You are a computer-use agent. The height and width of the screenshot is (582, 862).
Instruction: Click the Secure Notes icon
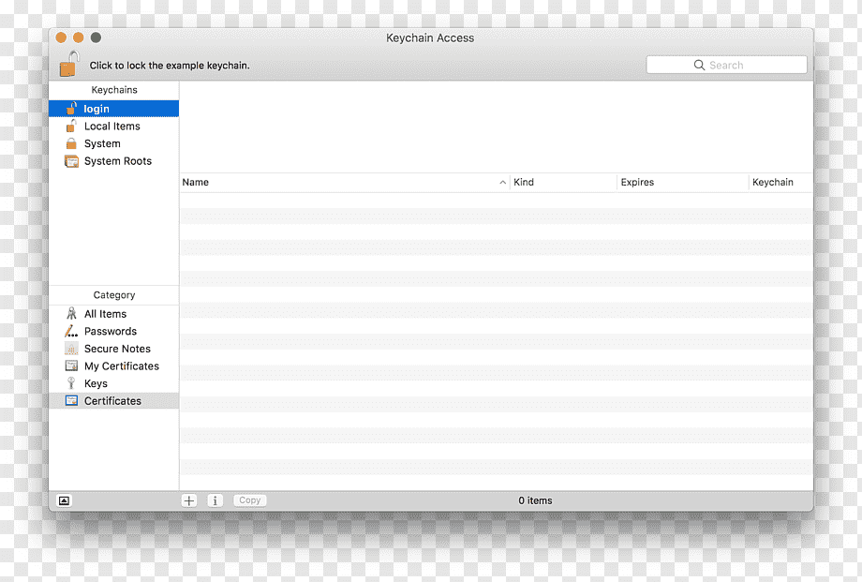coord(71,349)
